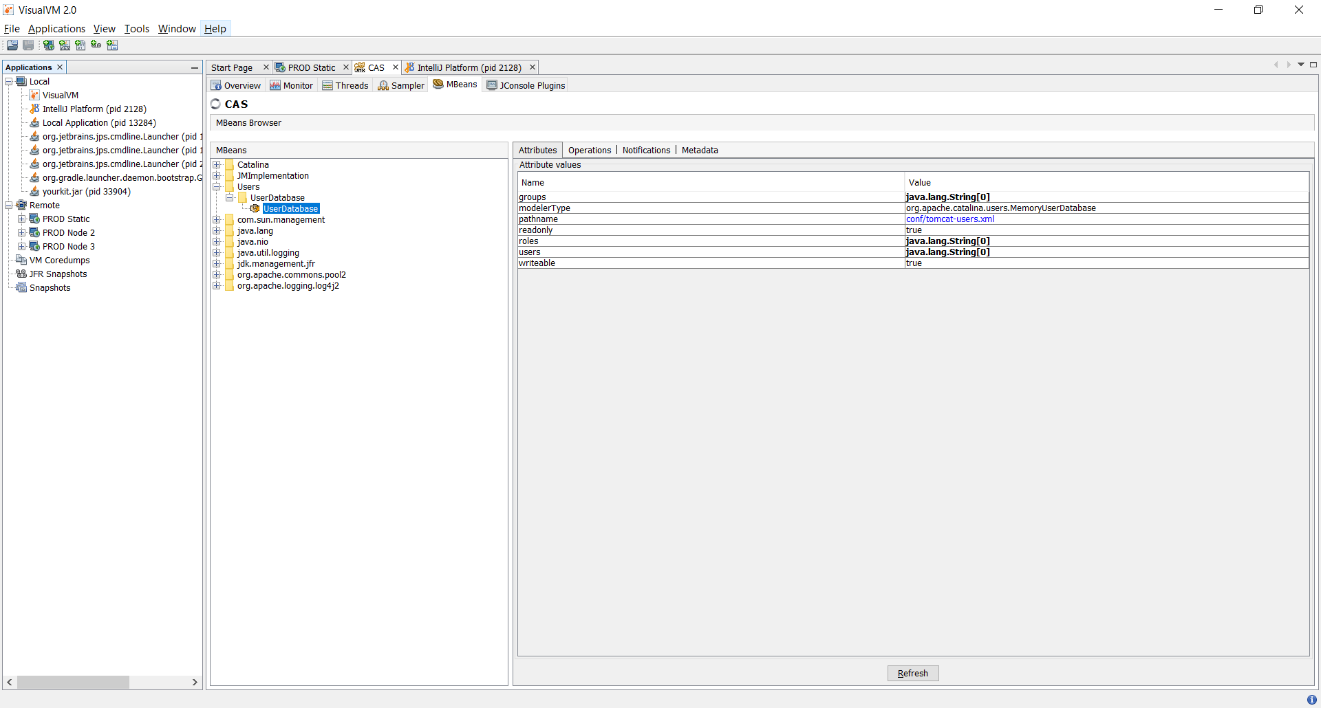The height and width of the screenshot is (708, 1321).
Task: Collapse the Remote node
Action: [8, 205]
